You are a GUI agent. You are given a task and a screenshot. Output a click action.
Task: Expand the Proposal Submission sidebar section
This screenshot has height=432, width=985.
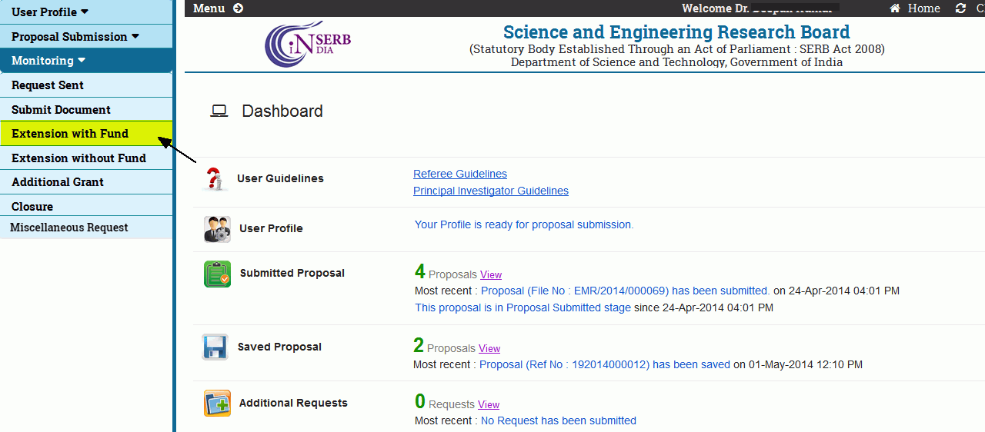coord(86,36)
